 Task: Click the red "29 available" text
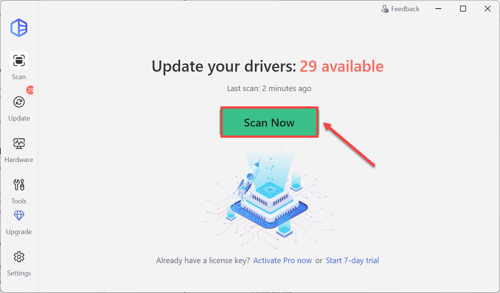tap(342, 66)
